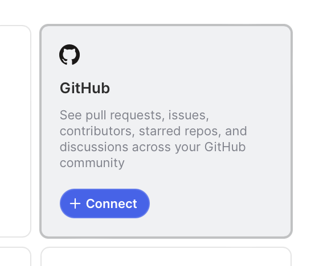Select the GitHub card heading text
Viewport: 319px width, 266px height.
click(85, 88)
